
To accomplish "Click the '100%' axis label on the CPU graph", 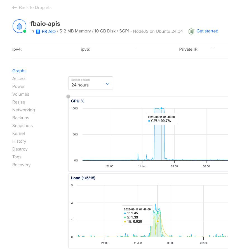I will tap(75, 109).
